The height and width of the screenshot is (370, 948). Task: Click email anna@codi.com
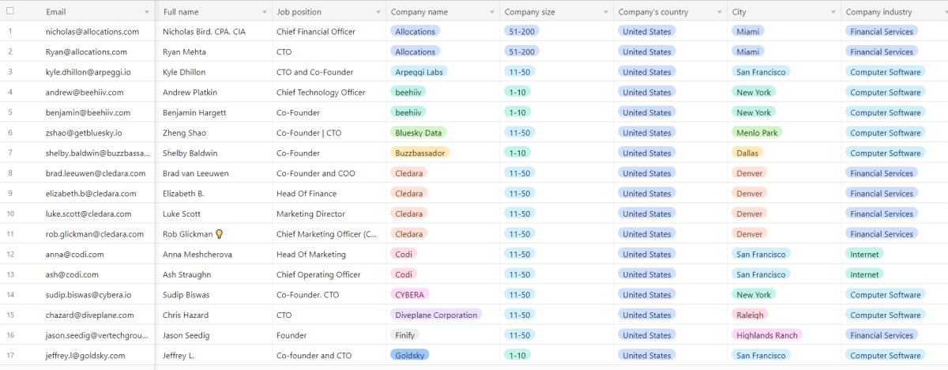[x=75, y=255]
